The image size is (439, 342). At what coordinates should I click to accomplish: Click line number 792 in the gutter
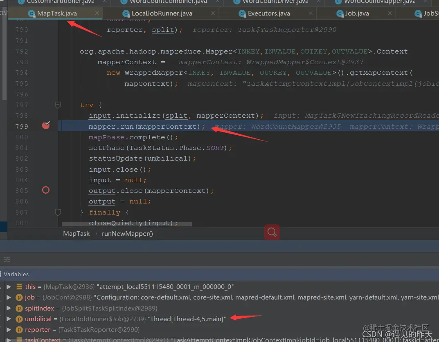22,51
